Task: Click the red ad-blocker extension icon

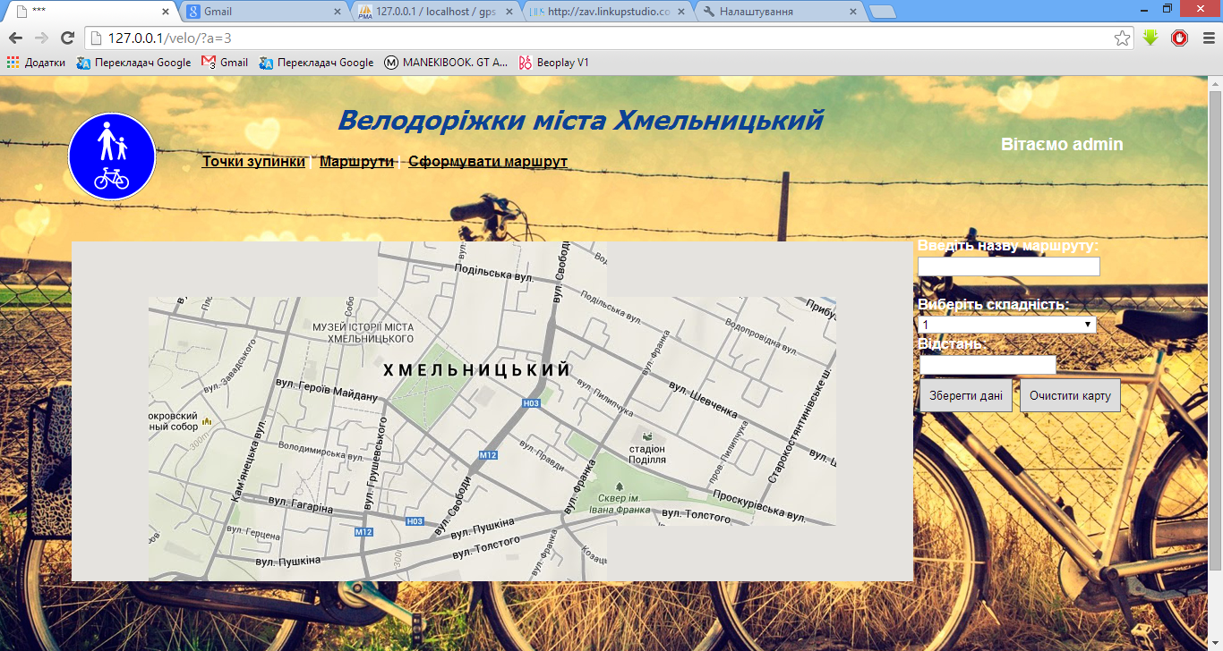Action: click(x=1179, y=38)
